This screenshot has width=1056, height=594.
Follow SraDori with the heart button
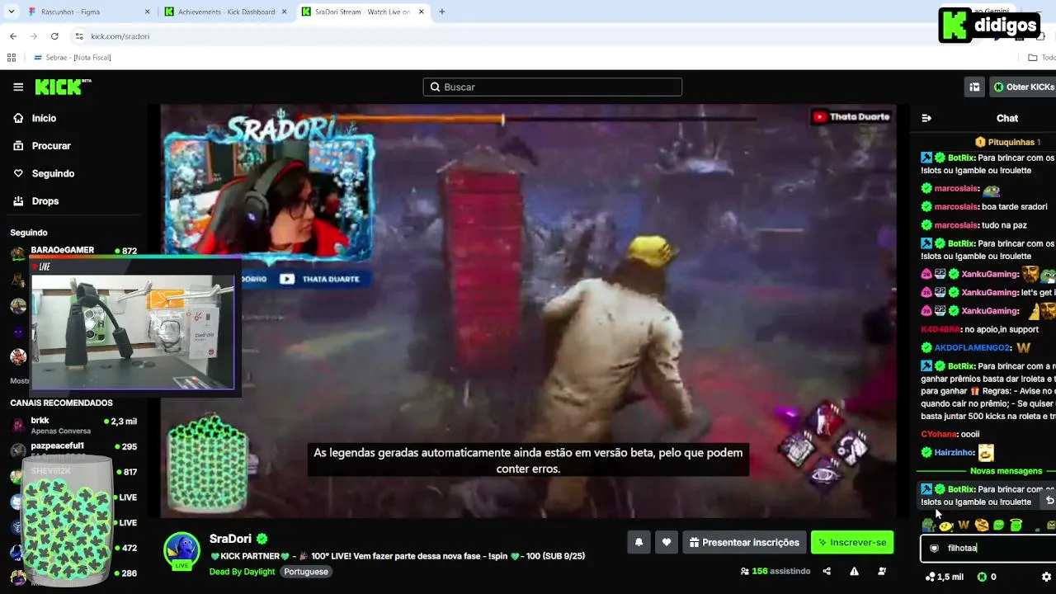667,542
